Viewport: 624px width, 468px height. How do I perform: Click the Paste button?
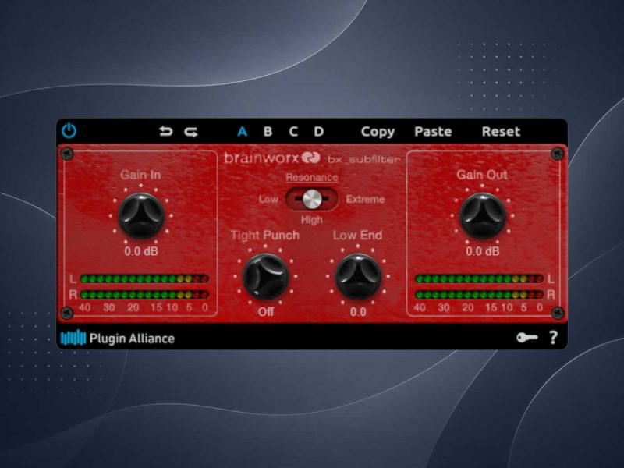coord(433,131)
